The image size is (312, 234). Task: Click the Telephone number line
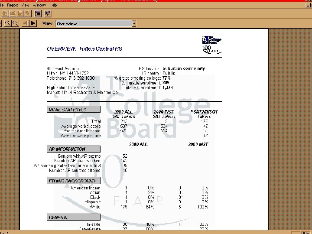pyautogui.click(x=71, y=78)
